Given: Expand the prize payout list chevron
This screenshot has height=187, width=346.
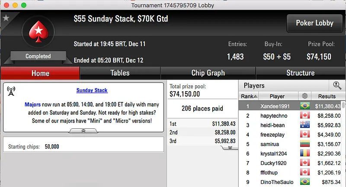Looking at the screenshot, I should tap(230, 147).
